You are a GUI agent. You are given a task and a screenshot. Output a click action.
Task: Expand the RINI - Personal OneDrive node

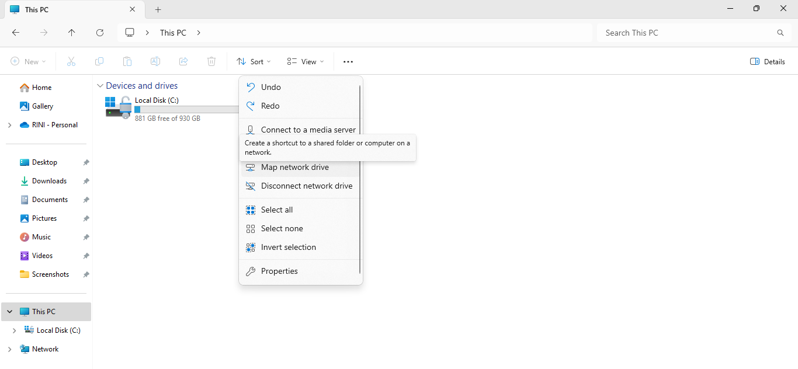(x=9, y=125)
